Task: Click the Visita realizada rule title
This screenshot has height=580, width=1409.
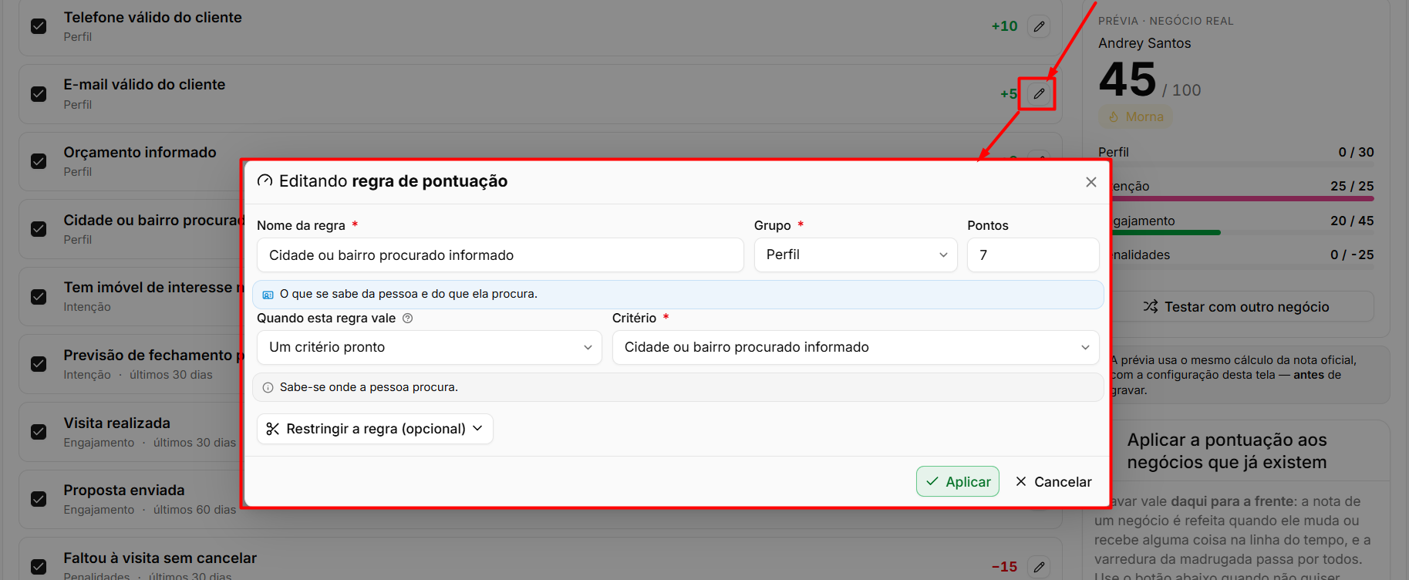Action: (117, 423)
